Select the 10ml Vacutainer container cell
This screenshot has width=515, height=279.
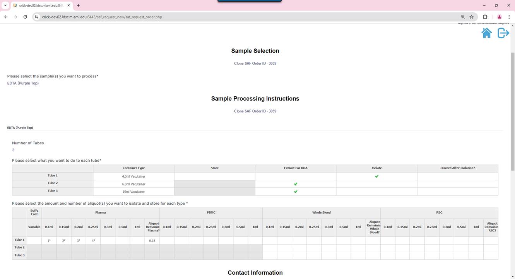[x=133, y=192]
